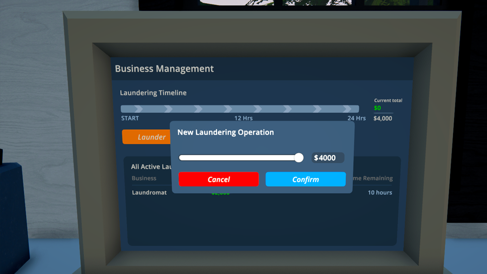Image resolution: width=487 pixels, height=274 pixels.
Task: Click the 'Business' column header
Action: [144, 178]
